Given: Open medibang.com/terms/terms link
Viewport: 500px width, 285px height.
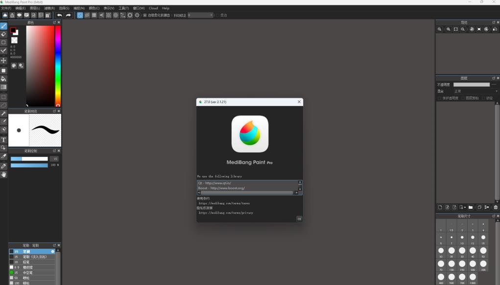Looking at the screenshot, I should point(224,203).
